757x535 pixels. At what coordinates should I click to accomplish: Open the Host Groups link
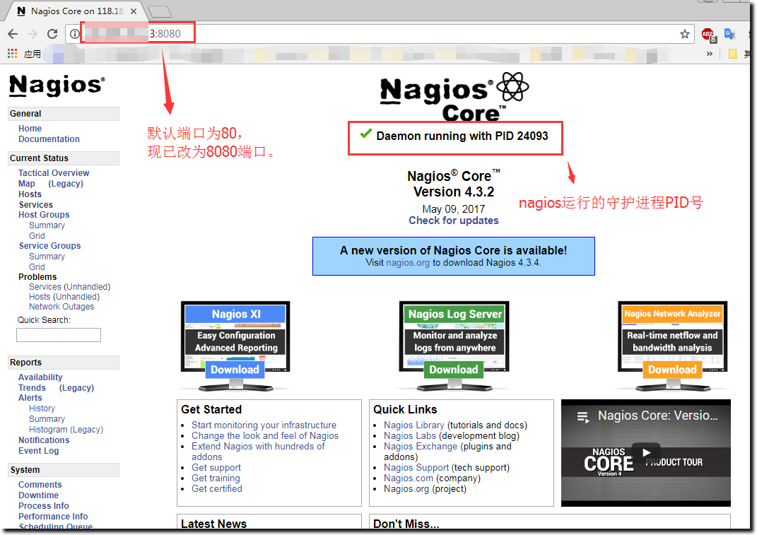pos(44,214)
